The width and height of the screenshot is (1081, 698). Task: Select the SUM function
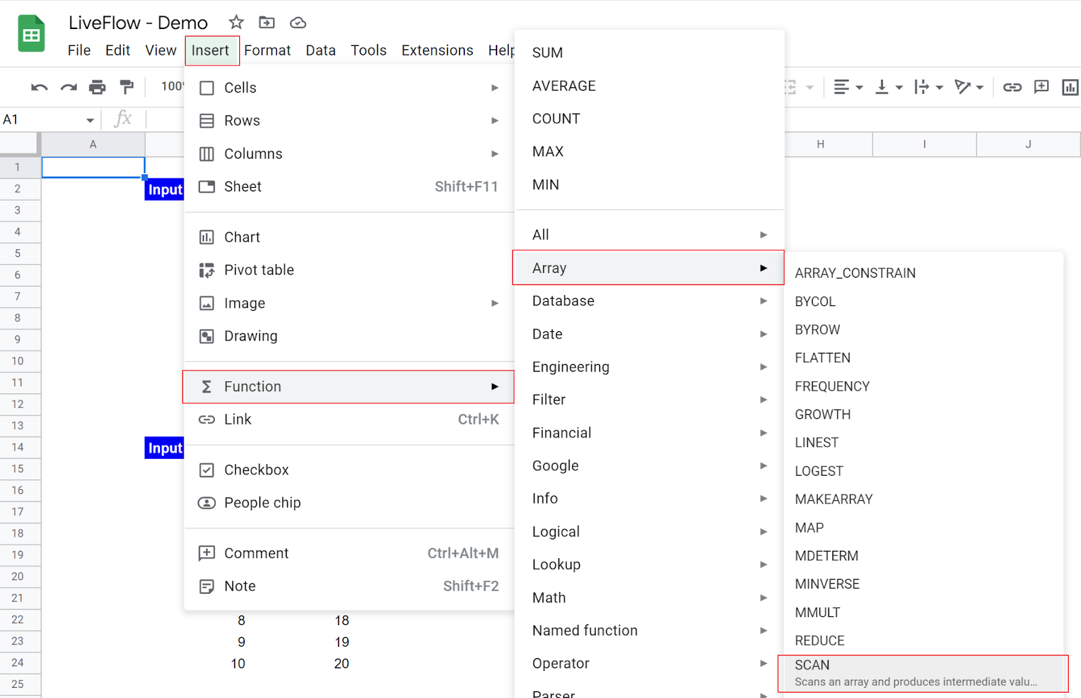(649, 53)
